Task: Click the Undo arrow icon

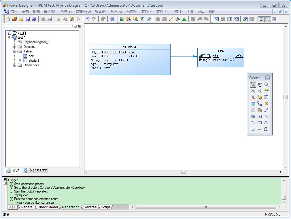Action: (88, 19)
